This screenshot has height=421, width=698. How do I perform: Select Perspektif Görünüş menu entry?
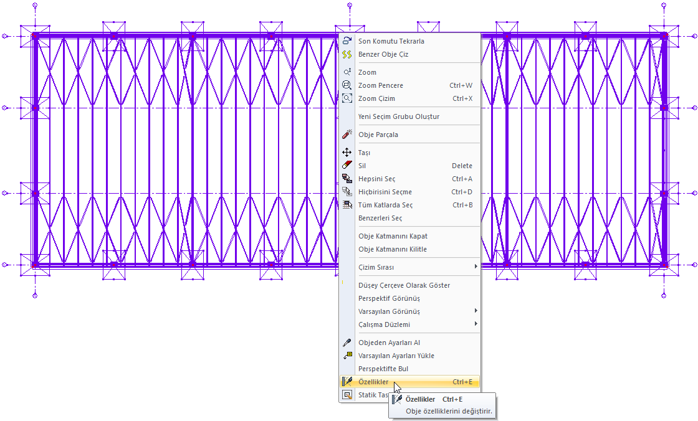coord(389,298)
